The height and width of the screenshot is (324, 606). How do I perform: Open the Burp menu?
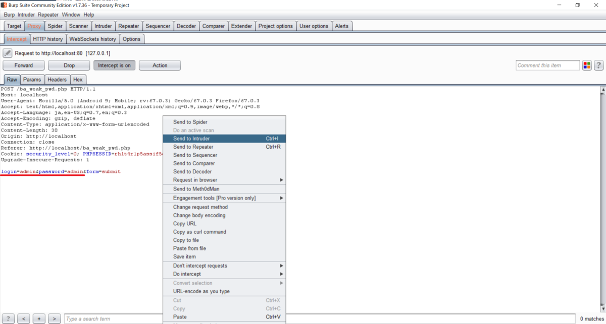(x=9, y=15)
